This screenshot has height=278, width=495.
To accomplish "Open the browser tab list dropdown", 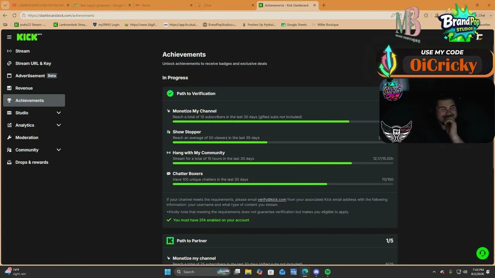I will click(5, 5).
